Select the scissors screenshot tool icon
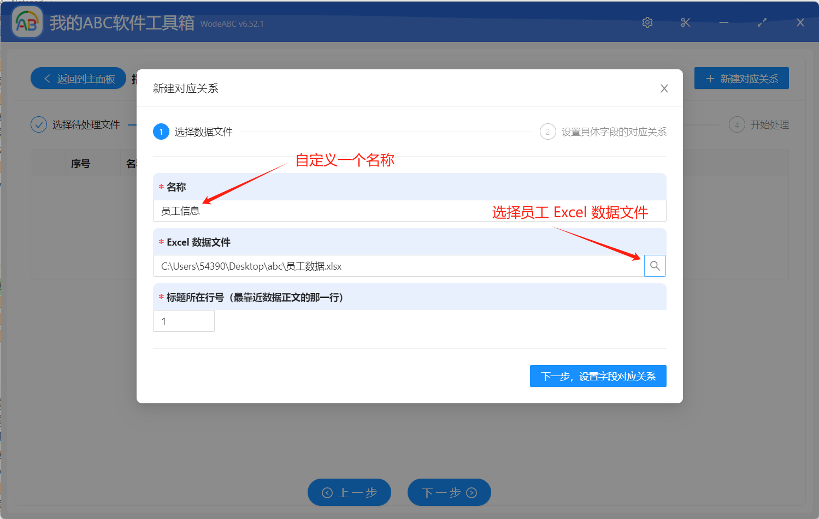The image size is (819, 519). pyautogui.click(x=685, y=22)
